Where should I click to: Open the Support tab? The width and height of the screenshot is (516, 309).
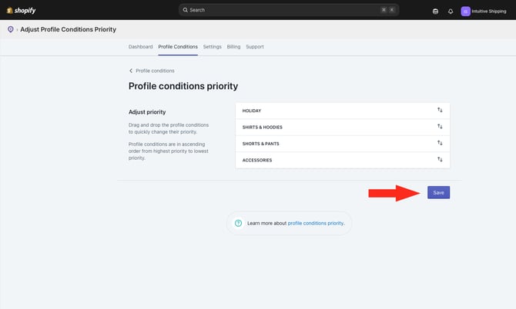click(255, 47)
